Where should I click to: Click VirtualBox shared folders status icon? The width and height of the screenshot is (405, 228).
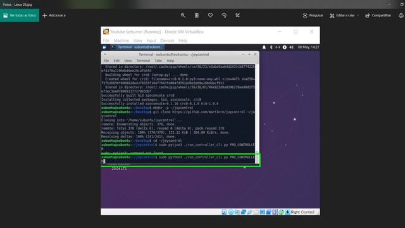[256, 212]
